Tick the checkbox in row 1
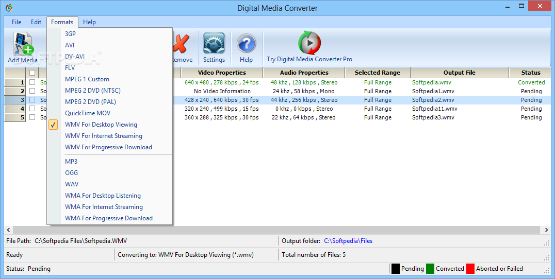555x279 pixels. click(x=32, y=82)
